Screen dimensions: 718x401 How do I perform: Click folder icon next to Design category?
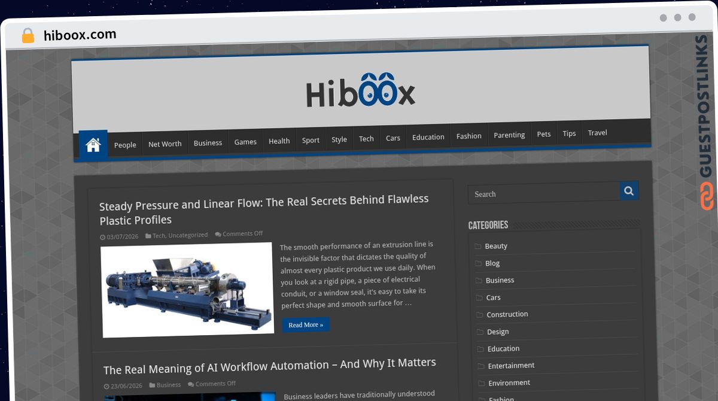481,332
